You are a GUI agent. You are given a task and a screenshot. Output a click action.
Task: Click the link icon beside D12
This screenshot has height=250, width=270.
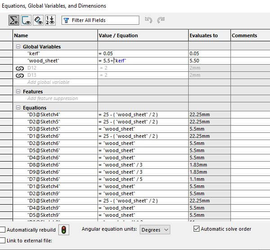[20, 68]
